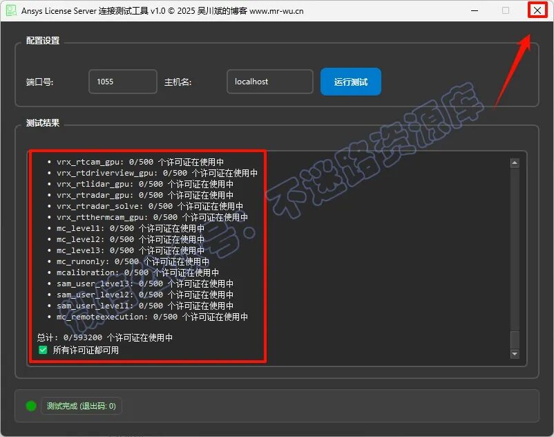Close the Ansys License Server test tool
Image resolution: width=554 pixels, height=437 pixels.
point(537,10)
